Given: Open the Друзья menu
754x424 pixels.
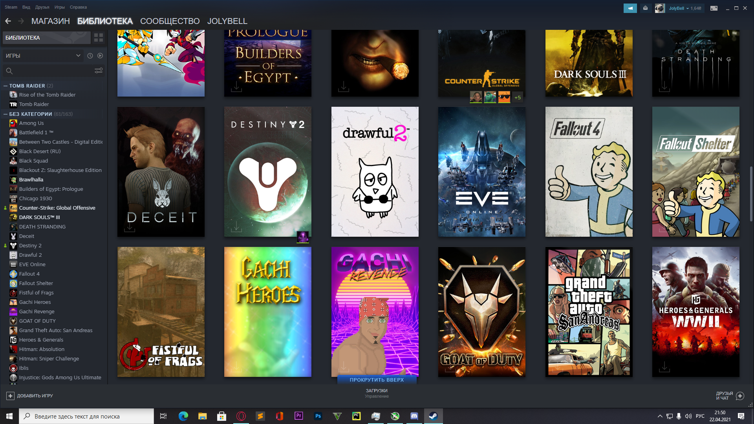Looking at the screenshot, I should 42,7.
